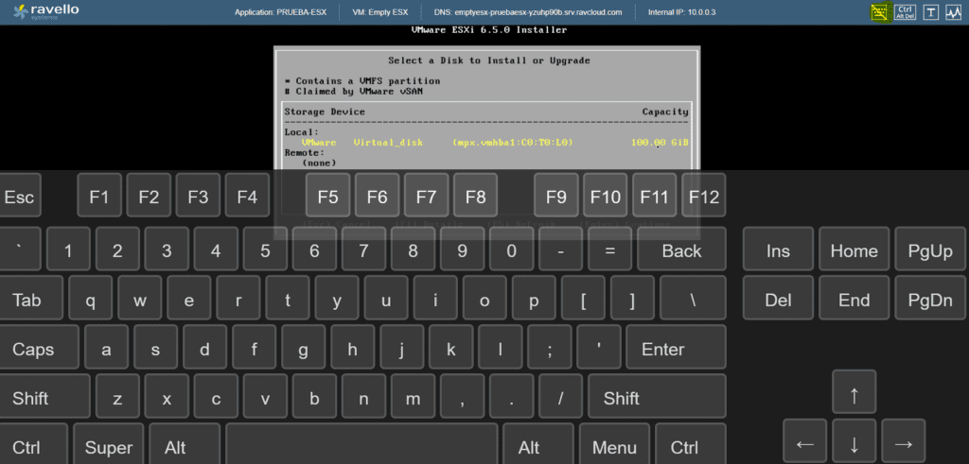
Task: Tap the comma key
Action: tap(462, 396)
